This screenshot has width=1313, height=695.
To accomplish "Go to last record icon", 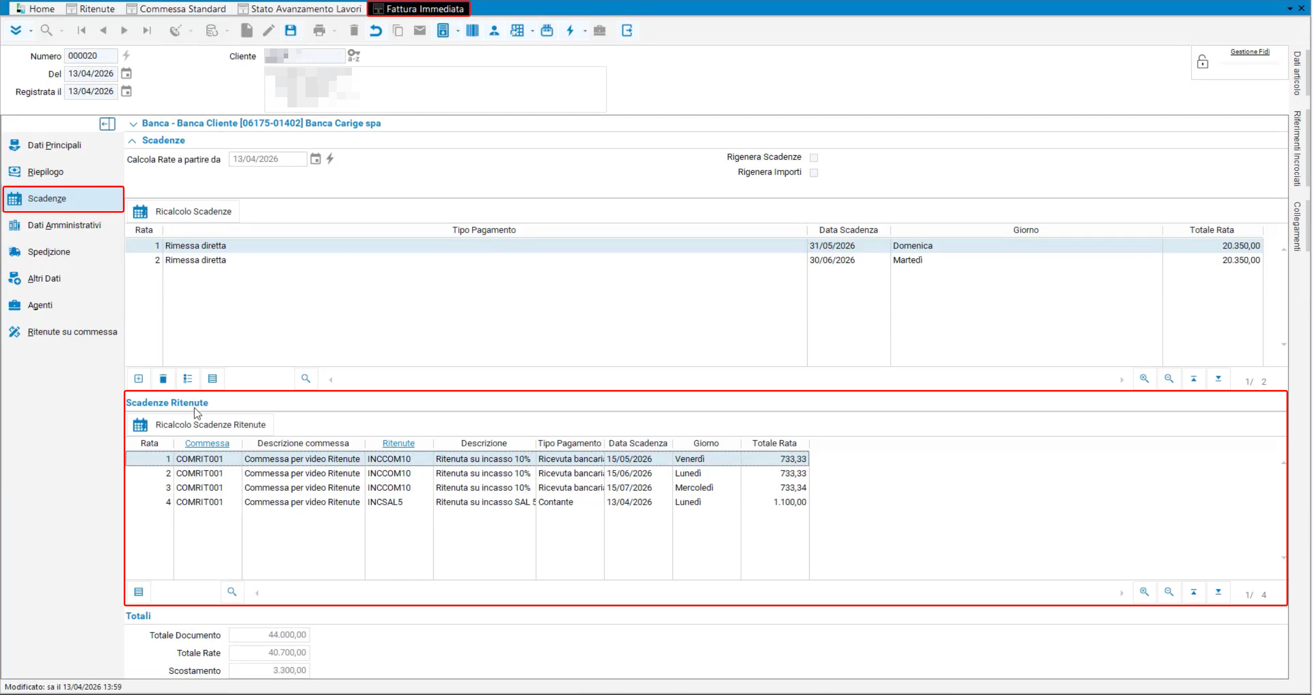I will point(147,31).
